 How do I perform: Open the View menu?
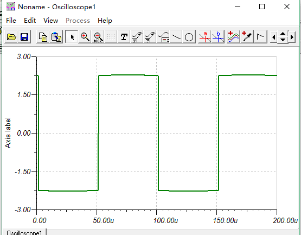[x=50, y=21]
